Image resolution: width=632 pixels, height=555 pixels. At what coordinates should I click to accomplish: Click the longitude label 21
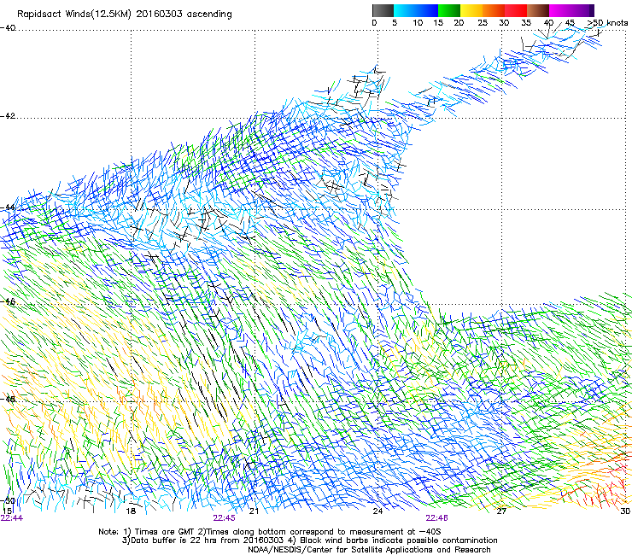tap(254, 511)
